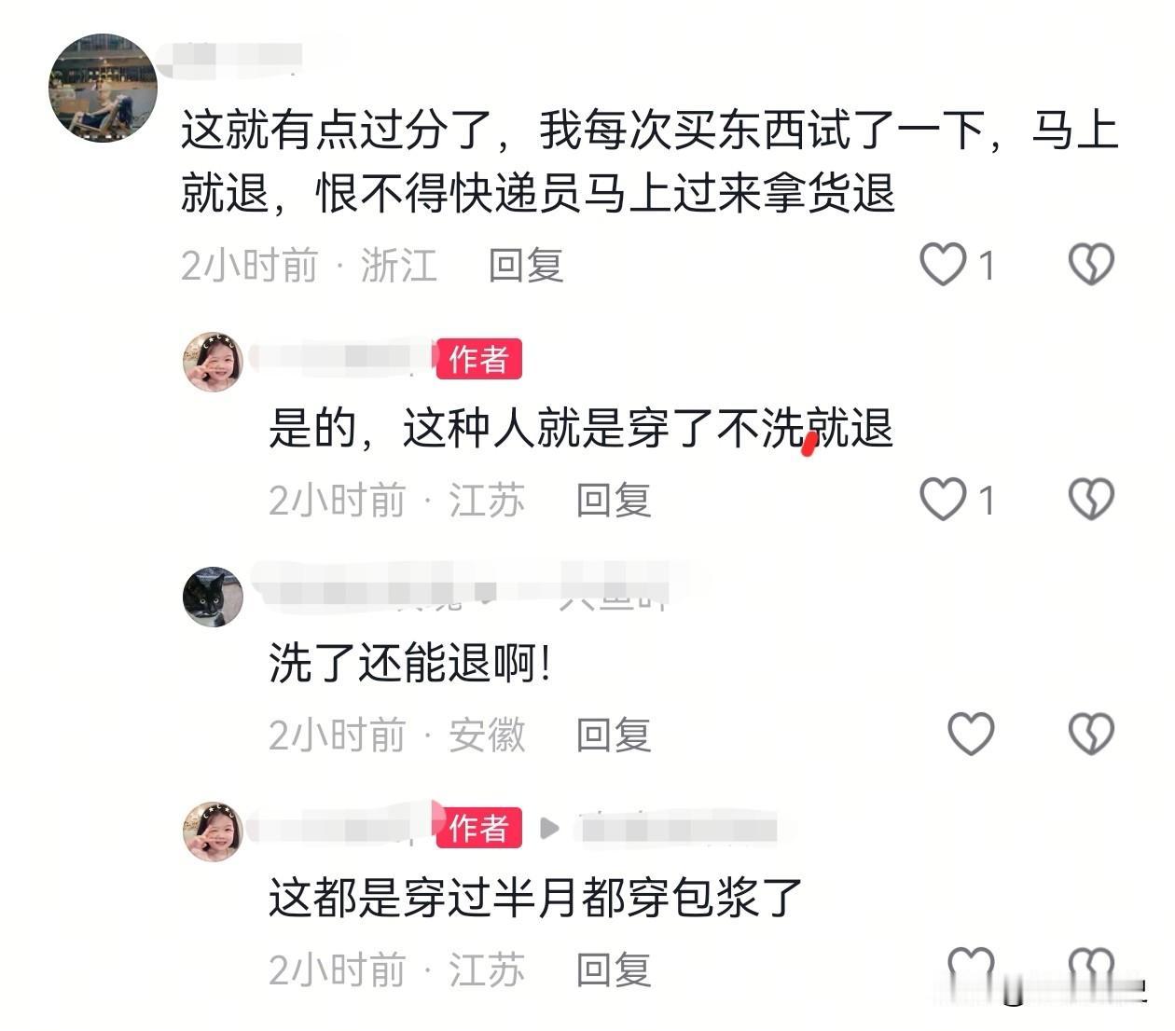Tap the first red 作者 badge
Screen dimensions: 1175x1031
pyautogui.click(x=478, y=359)
